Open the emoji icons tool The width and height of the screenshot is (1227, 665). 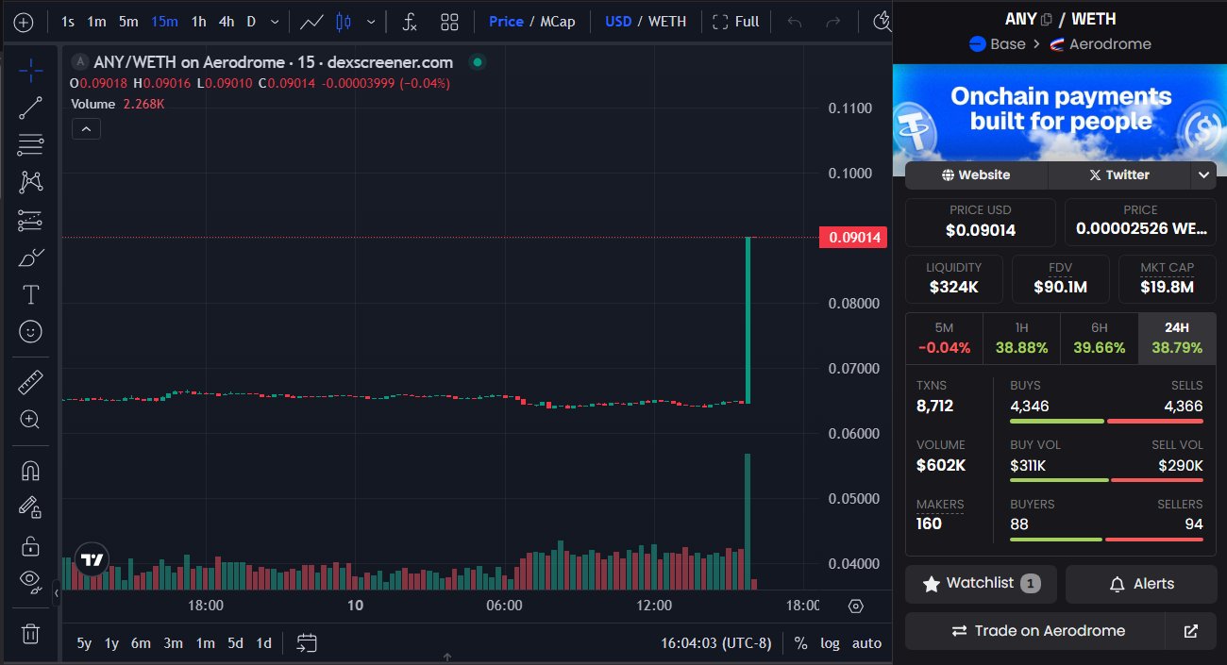pyautogui.click(x=30, y=332)
